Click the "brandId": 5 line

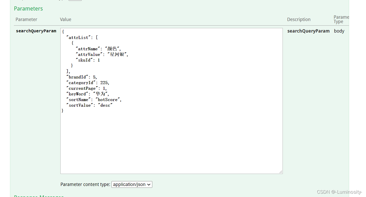[x=82, y=77]
